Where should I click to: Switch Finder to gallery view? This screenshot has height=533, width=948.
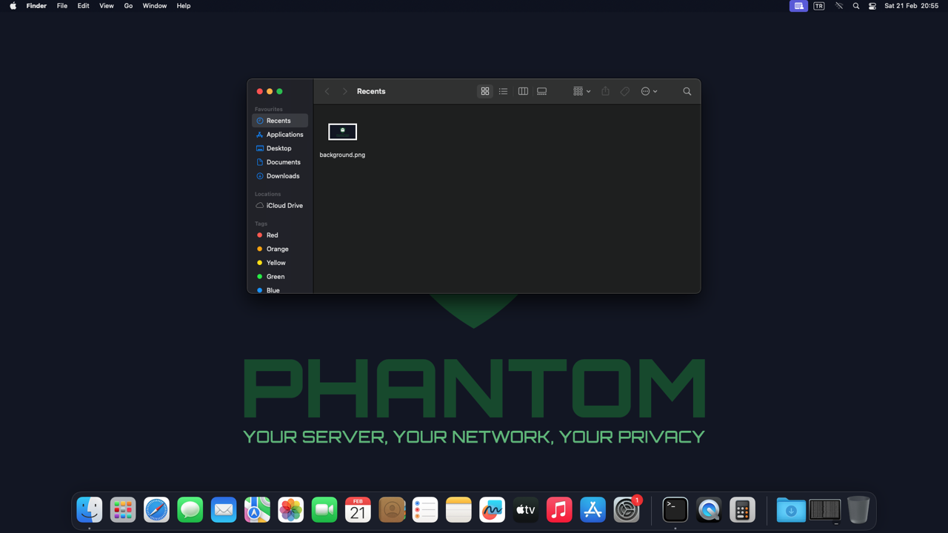[x=542, y=92]
